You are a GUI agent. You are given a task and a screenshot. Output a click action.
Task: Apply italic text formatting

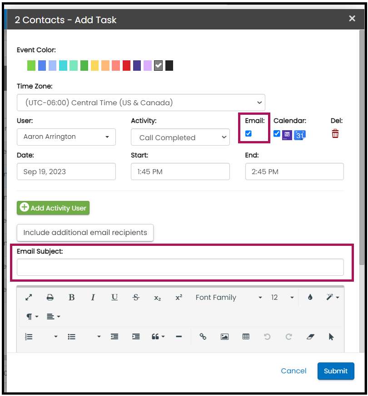click(93, 298)
